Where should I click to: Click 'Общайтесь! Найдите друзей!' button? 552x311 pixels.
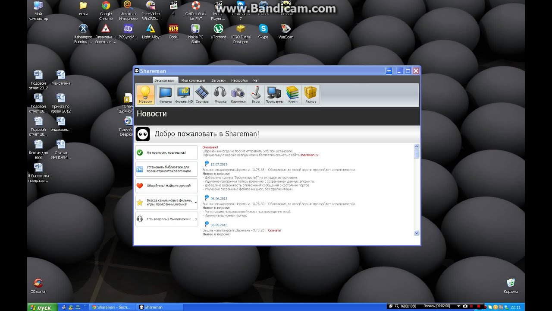point(166,186)
